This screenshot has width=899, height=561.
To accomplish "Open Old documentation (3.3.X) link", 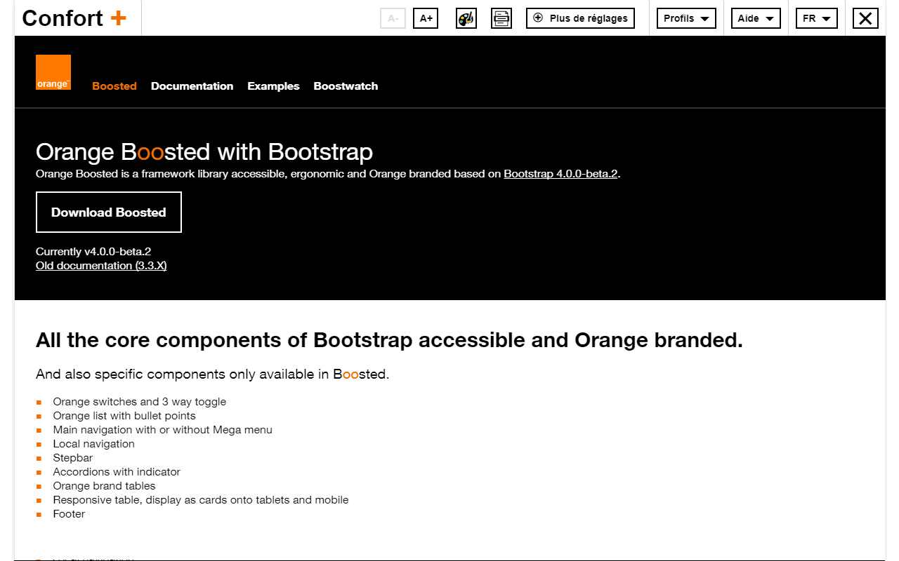I will (101, 266).
